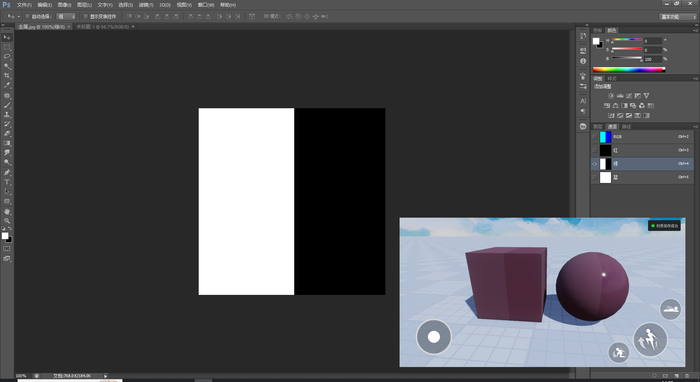Select the Smudge tool

pos(7,152)
